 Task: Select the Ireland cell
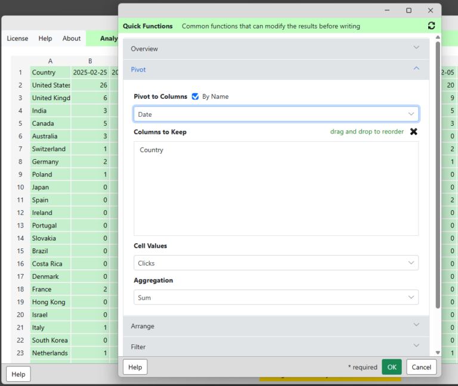(50, 213)
